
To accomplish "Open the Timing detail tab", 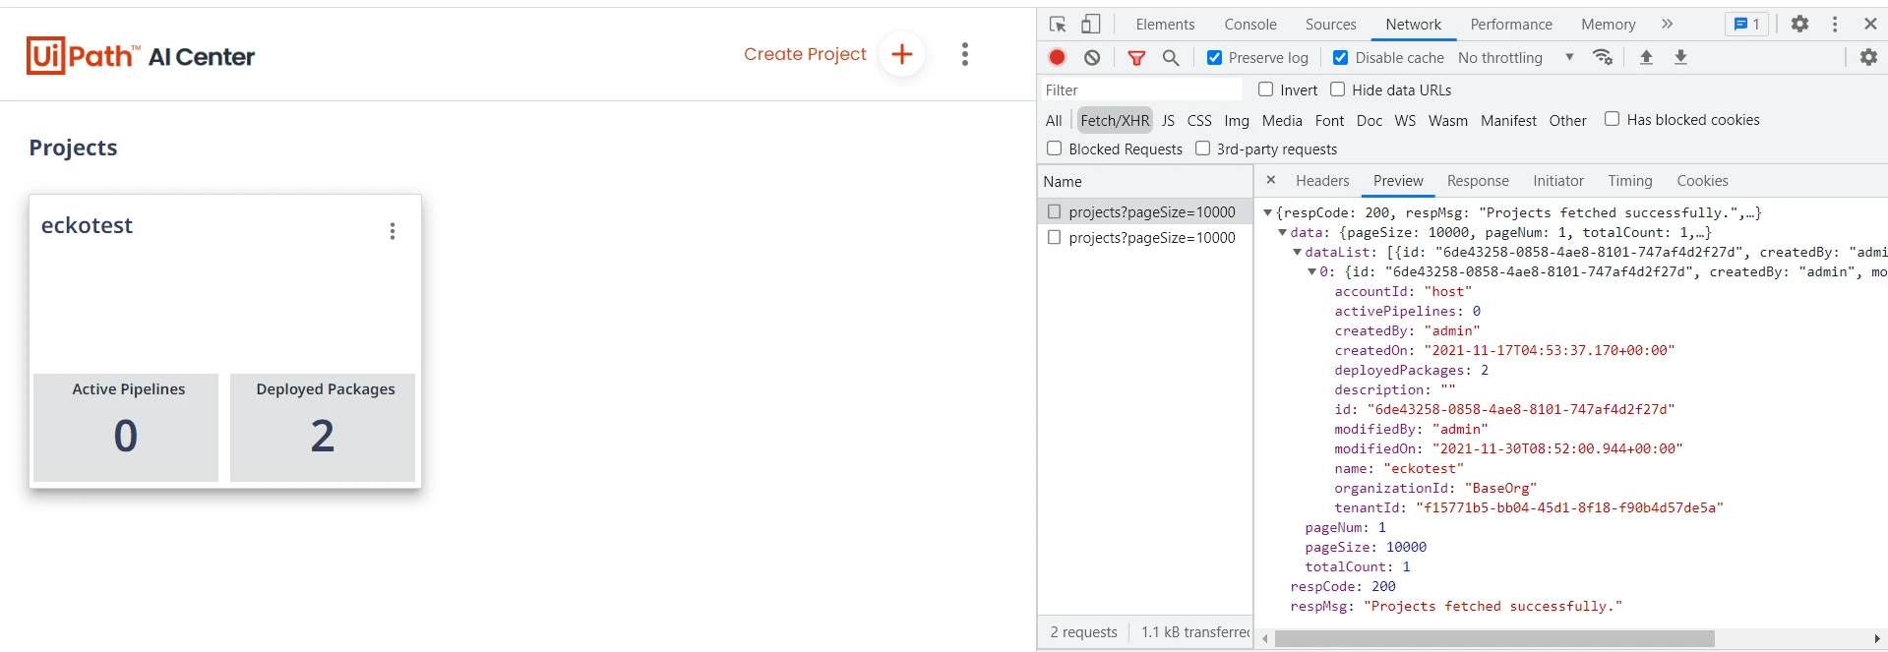I will tap(1630, 181).
